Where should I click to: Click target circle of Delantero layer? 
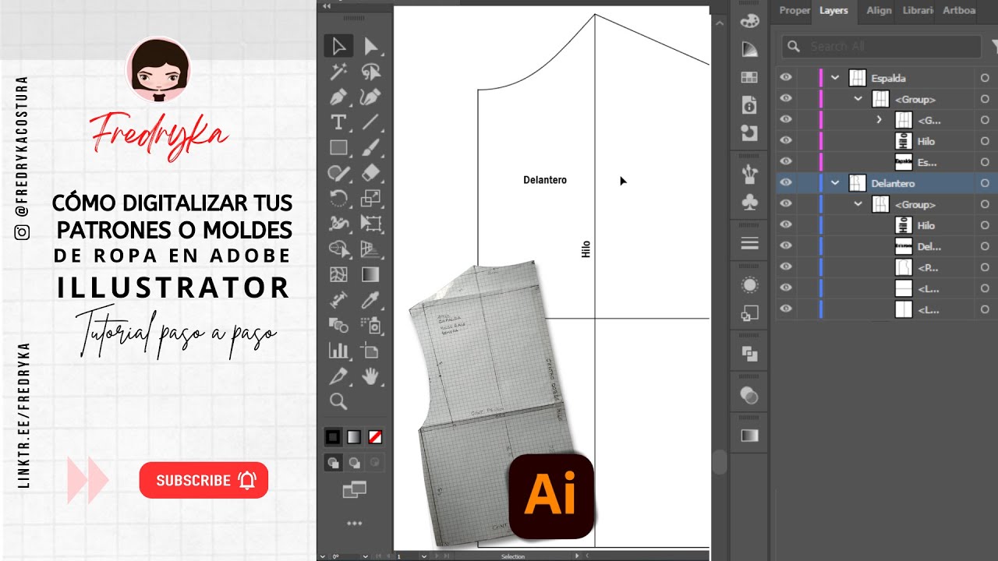tap(985, 183)
